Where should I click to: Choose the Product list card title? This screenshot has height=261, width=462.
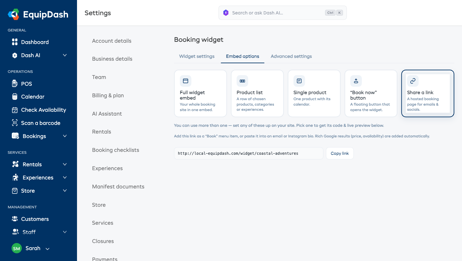250,92
